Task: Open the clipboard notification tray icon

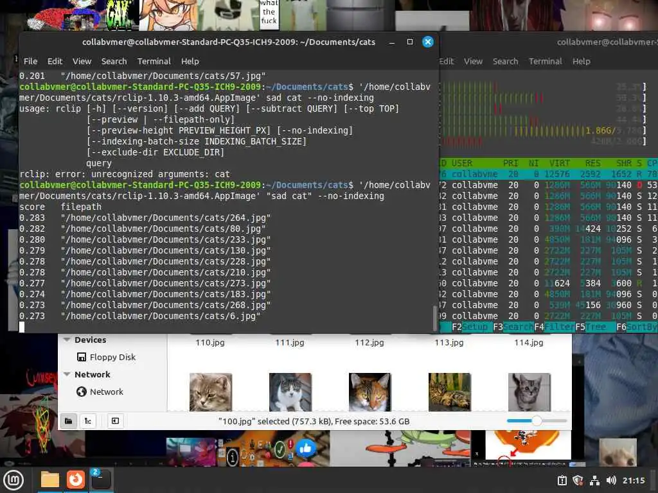Action: (x=562, y=481)
